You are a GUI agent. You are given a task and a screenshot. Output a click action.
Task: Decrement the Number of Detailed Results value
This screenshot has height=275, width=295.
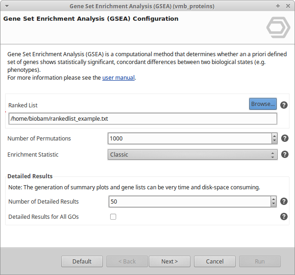tap(273, 204)
